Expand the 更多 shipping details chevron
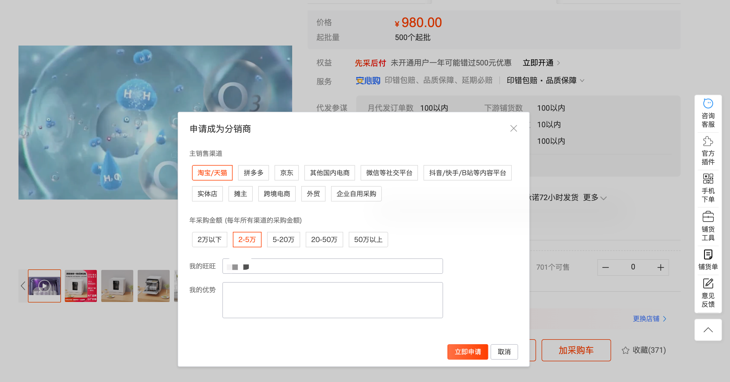The height and width of the screenshot is (382, 730). (603, 198)
